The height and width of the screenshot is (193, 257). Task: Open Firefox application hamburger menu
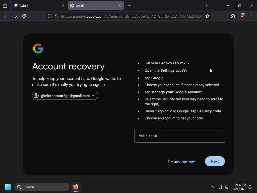coord(251,16)
